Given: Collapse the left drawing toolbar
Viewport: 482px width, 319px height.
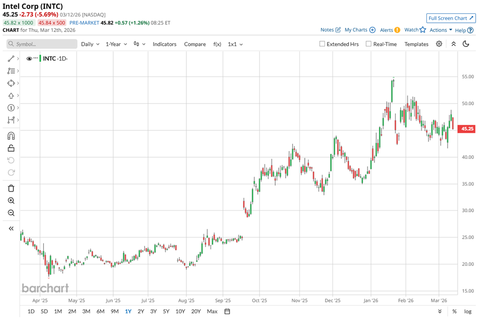Looking at the screenshot, I should [11, 229].
